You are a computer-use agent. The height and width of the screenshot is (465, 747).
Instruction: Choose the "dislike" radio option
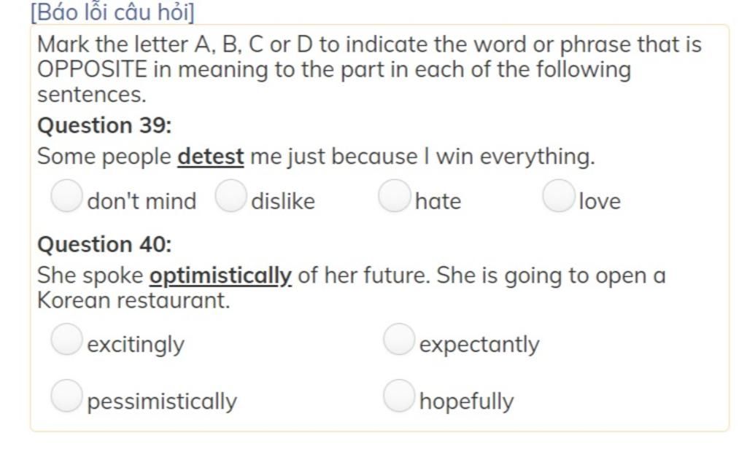231,195
